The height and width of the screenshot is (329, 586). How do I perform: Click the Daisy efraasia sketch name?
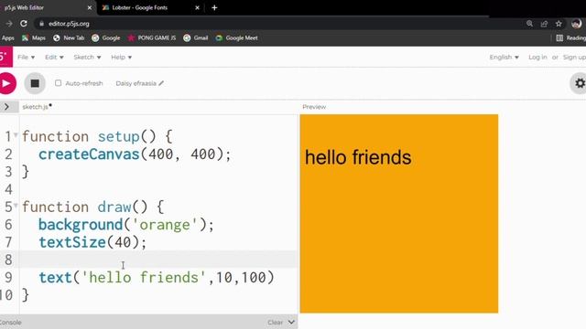coord(136,83)
